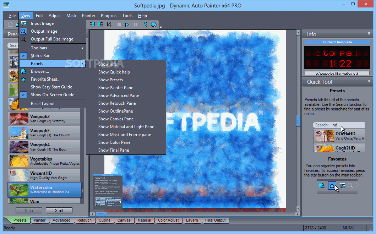Image resolution: width=376 pixels, height=234 pixels.
Task: Select Show Retouch Pane
Action: [x=126, y=103]
